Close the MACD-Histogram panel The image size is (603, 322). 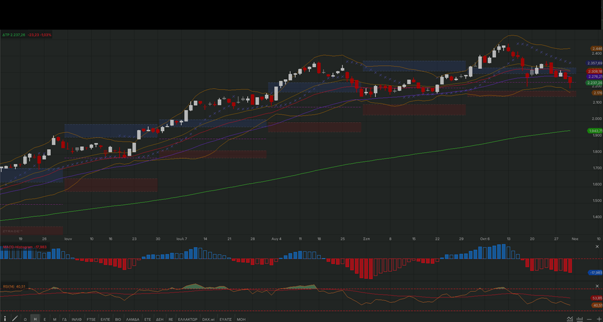597,246
